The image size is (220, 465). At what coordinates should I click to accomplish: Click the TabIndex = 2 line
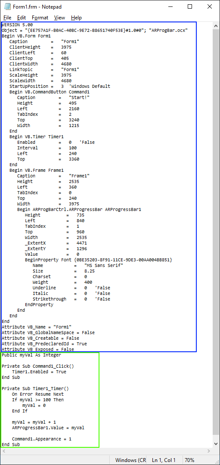pos(44,115)
